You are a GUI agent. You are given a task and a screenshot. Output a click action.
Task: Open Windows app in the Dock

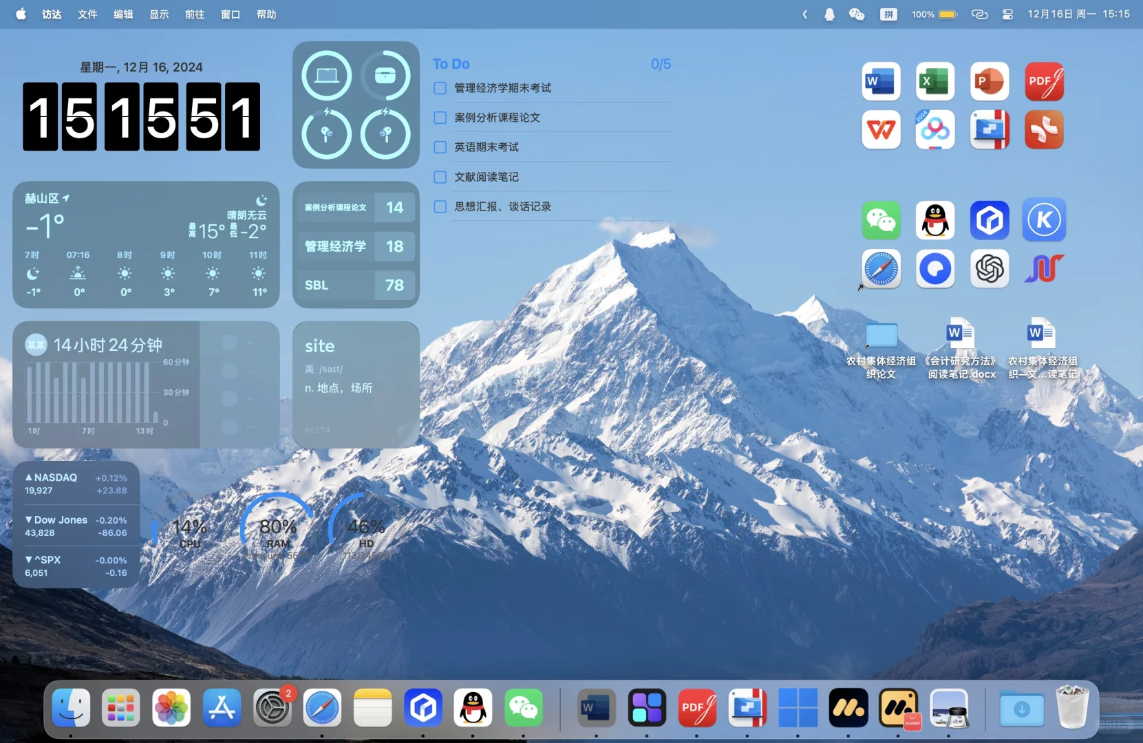pyautogui.click(x=798, y=708)
